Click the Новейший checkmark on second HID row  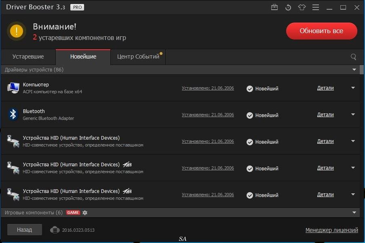tap(249, 169)
